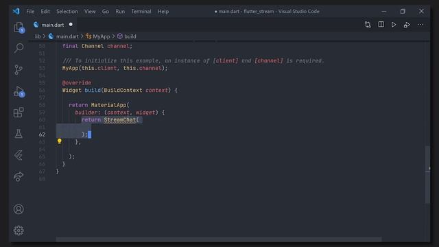Click the MyApp breadcrumb class

(x=101, y=36)
